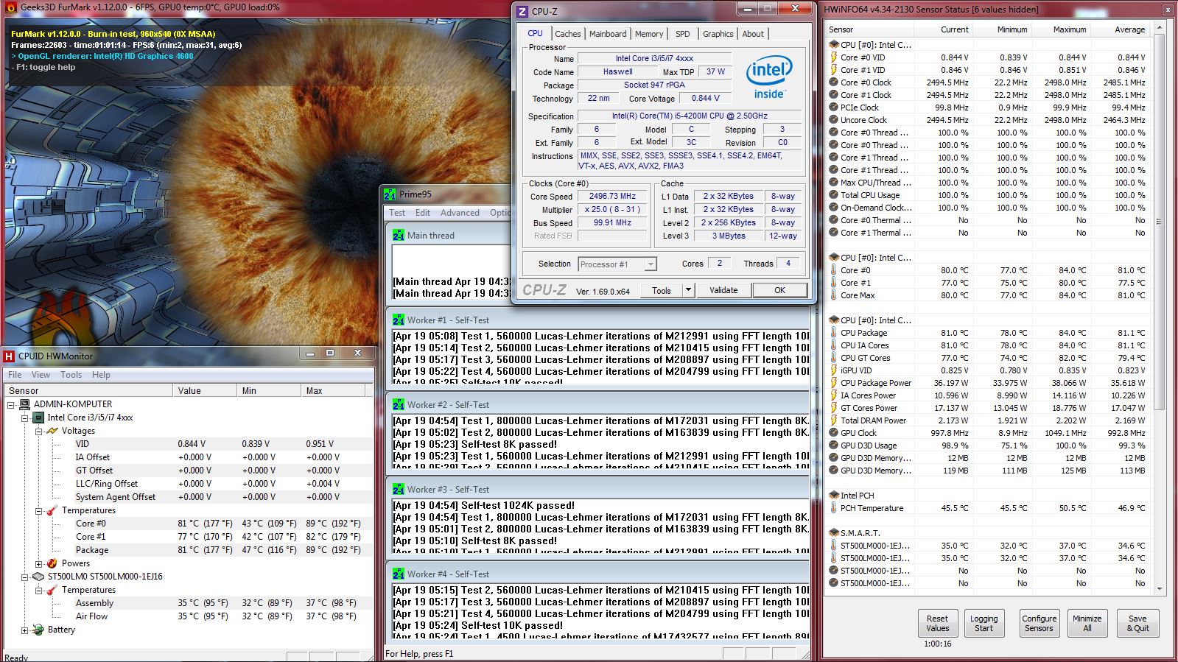Expand the Powers node in HWMonitor
The height and width of the screenshot is (662, 1178).
(x=38, y=563)
